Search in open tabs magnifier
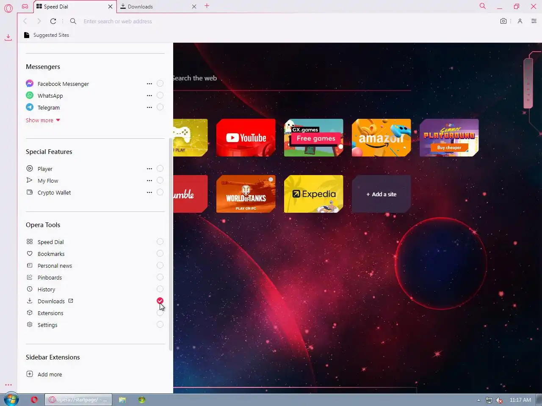Screen dimensions: 542x406 coord(482,6)
